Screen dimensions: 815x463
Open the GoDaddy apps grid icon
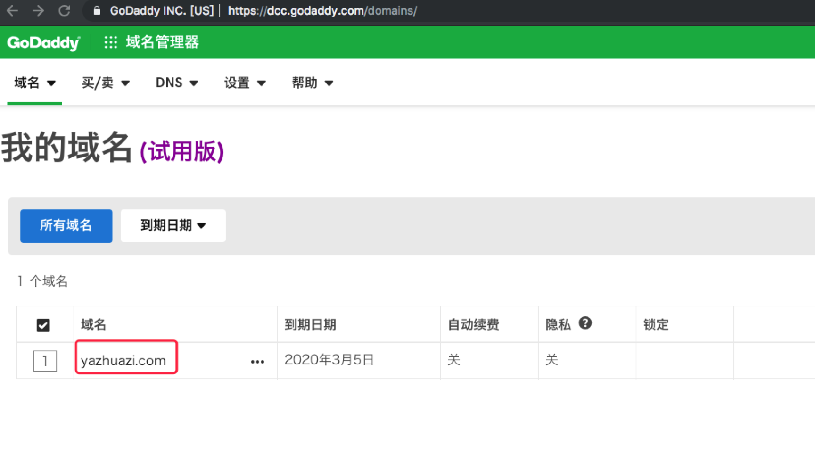pyautogui.click(x=110, y=42)
